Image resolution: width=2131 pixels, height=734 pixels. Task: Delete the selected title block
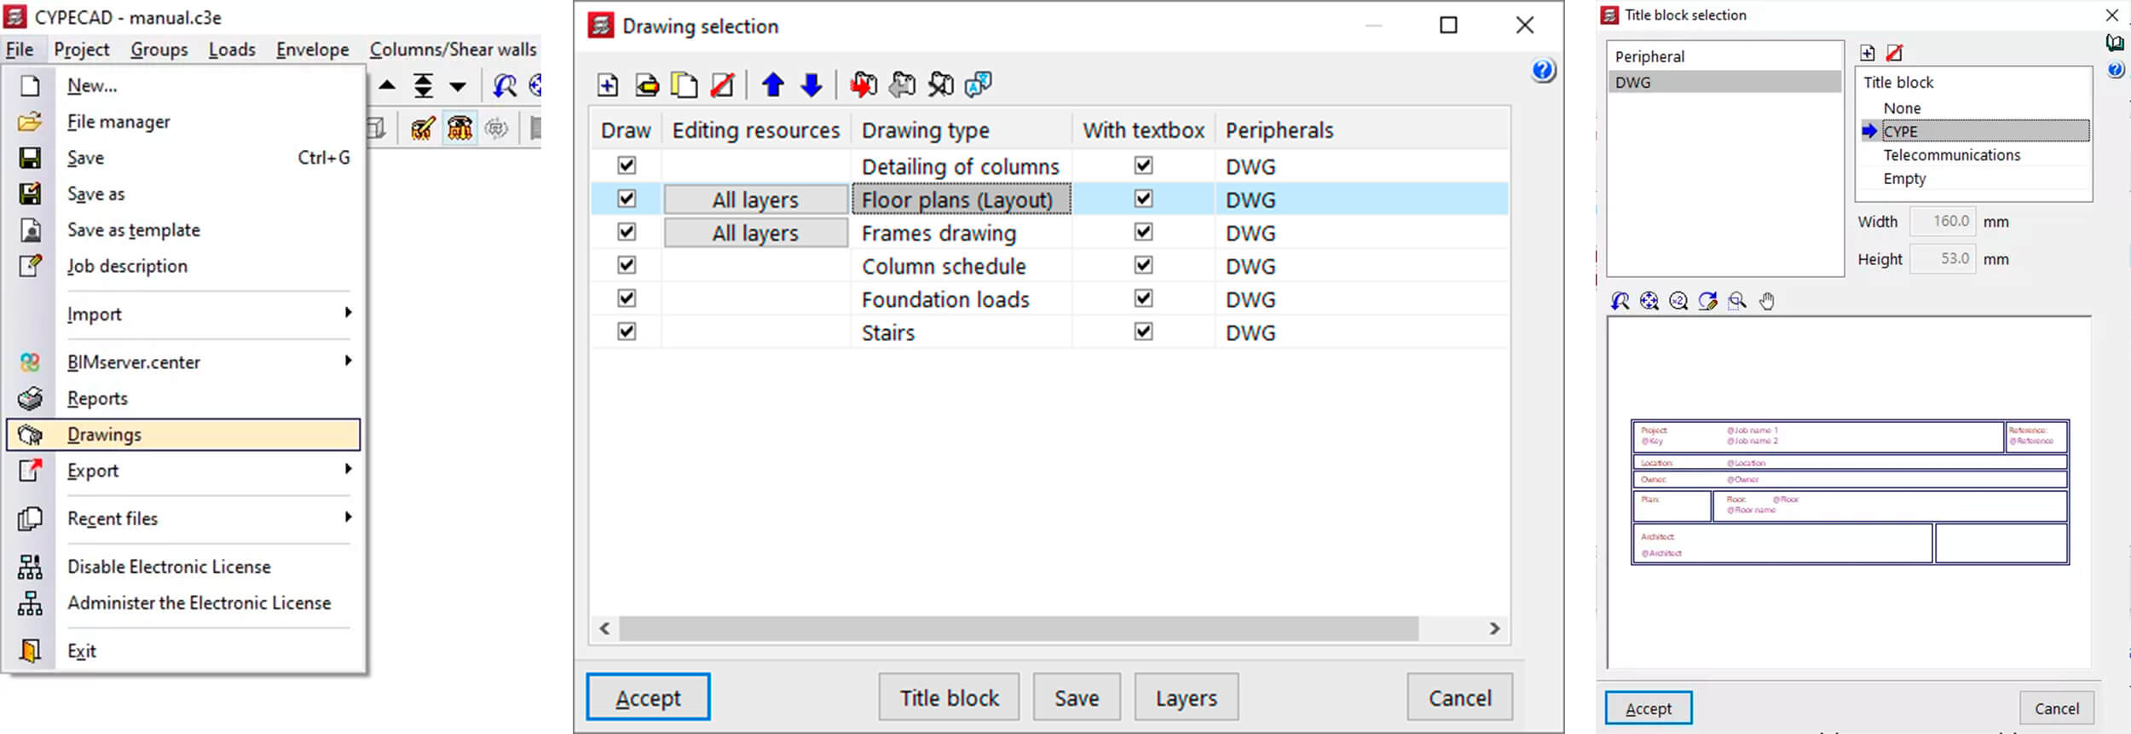tap(1894, 53)
